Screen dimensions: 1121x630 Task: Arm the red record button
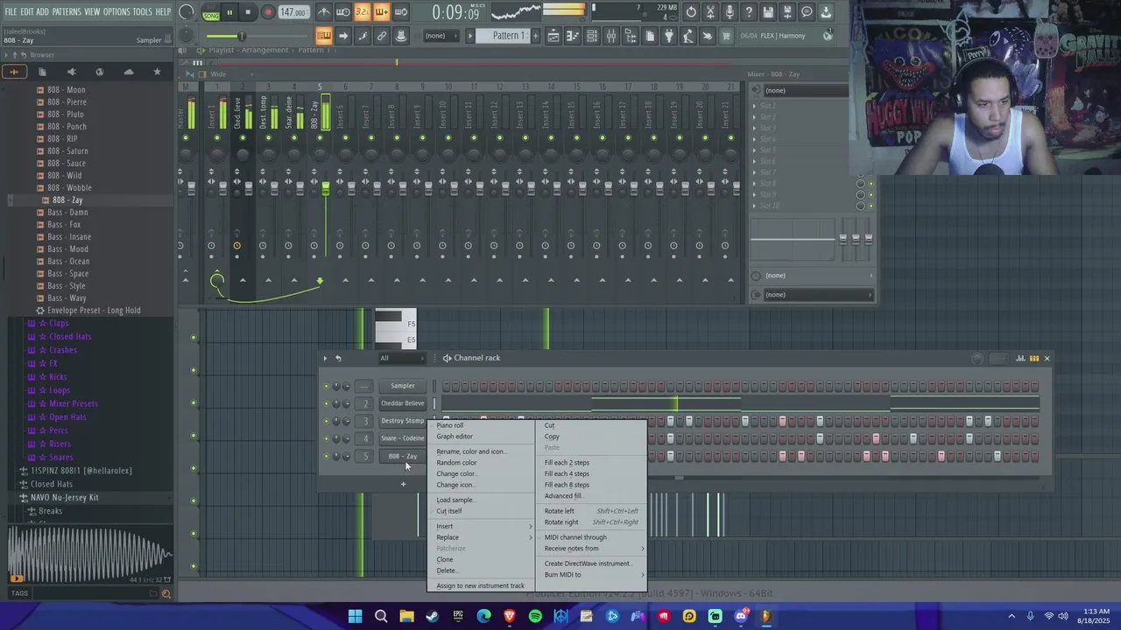(x=268, y=12)
